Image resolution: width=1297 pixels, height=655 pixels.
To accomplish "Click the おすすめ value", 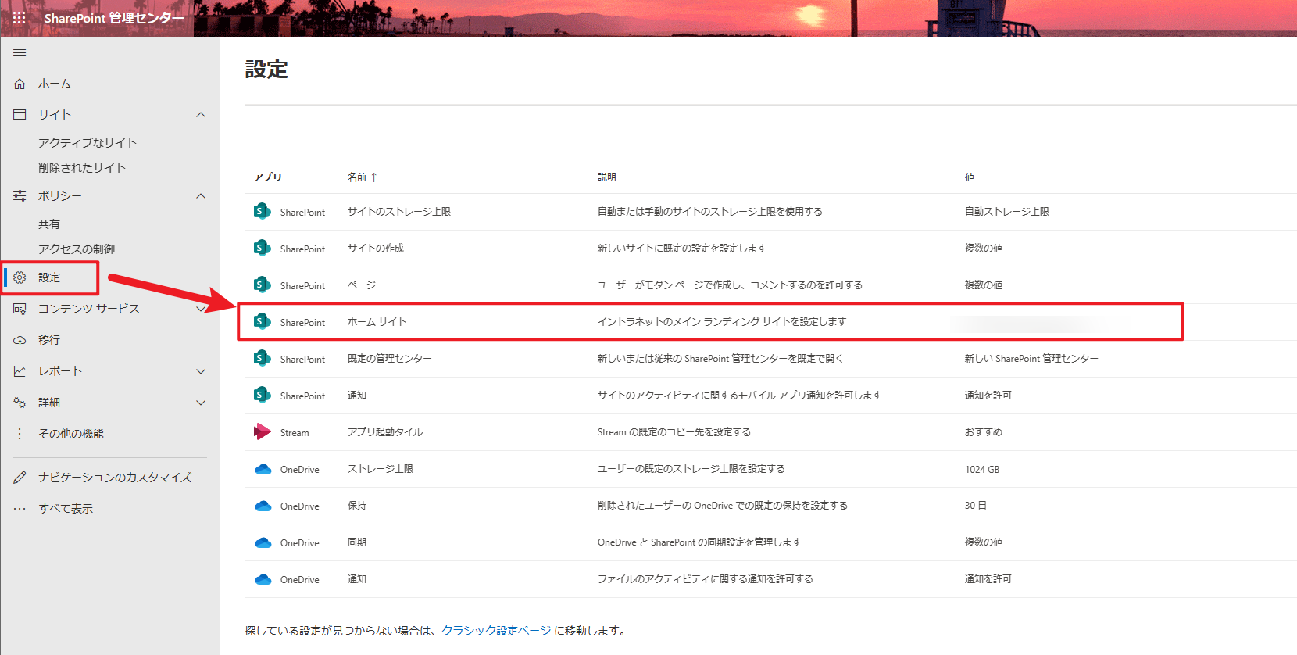I will point(984,431).
